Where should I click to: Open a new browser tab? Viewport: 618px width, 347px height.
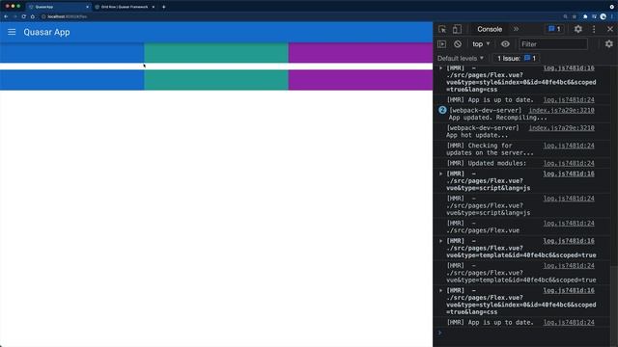[x=163, y=7]
